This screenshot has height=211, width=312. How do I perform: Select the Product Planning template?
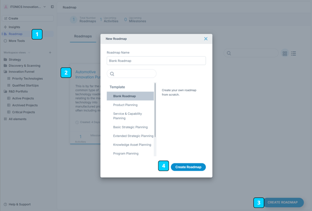coord(125,105)
